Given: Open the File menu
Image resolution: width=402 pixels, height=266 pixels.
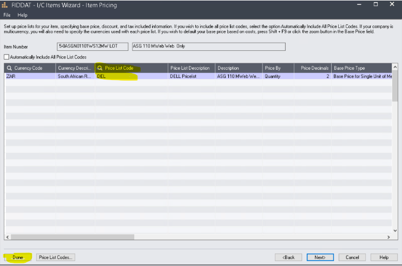Looking at the screenshot, I should pyautogui.click(x=8, y=15).
